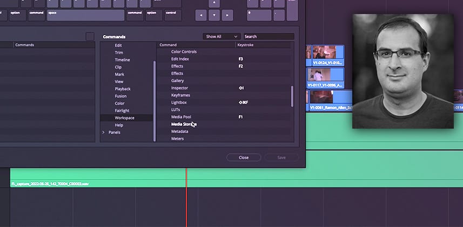The image size is (463, 227).
Task: Click the F1 keystroke for Media Pool
Action: point(240,117)
